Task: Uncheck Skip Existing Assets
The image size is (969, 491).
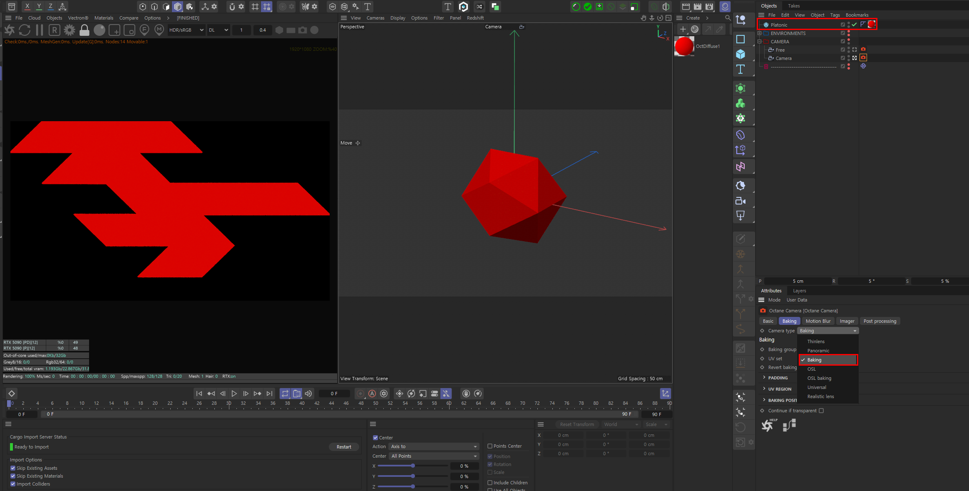Action: 13,468
